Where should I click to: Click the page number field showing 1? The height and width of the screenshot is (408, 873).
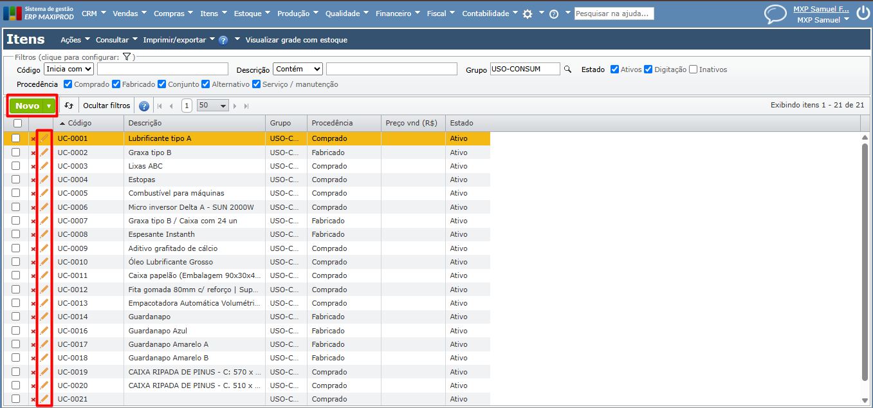tap(187, 106)
